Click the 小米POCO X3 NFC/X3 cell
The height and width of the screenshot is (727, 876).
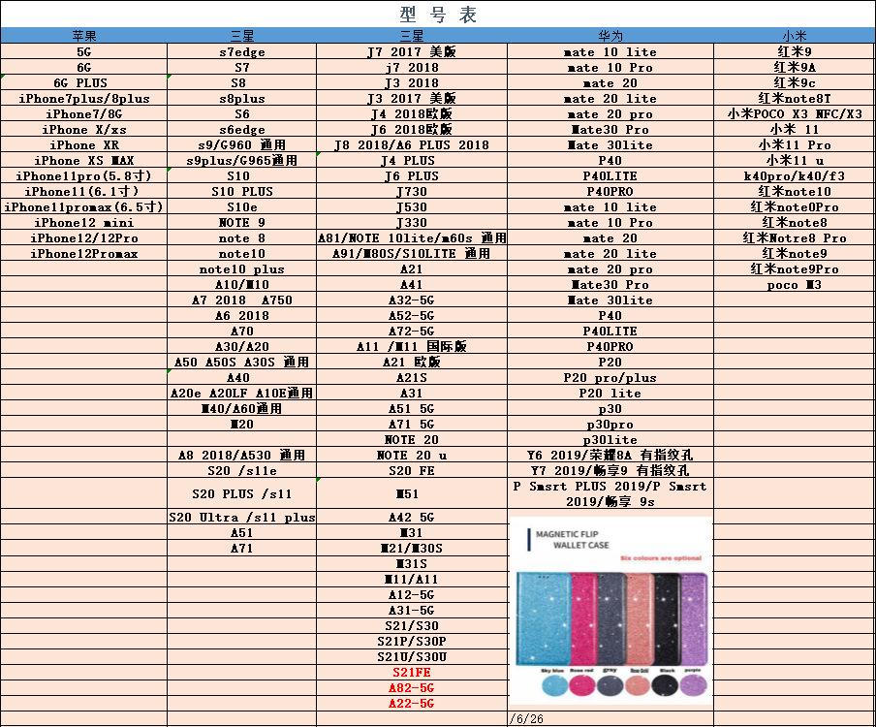[x=795, y=113]
